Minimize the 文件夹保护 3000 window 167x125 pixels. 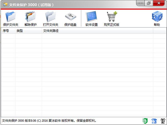pyautogui.click(x=141, y=4)
